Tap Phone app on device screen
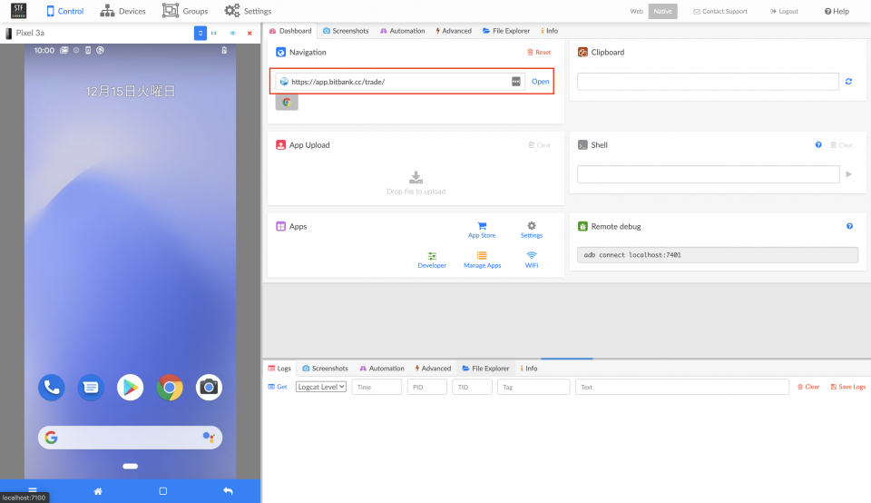 point(52,388)
